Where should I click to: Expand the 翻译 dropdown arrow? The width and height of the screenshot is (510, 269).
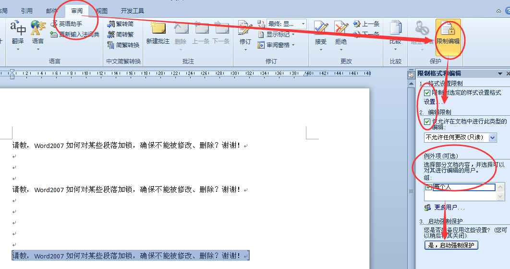(x=18, y=49)
